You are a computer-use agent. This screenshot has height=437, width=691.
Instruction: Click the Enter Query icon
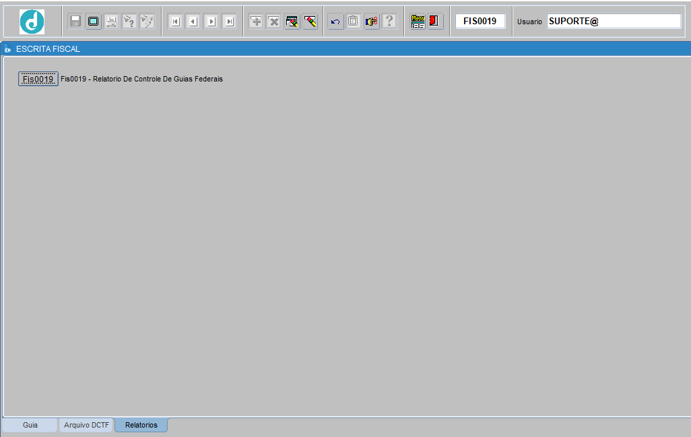129,22
